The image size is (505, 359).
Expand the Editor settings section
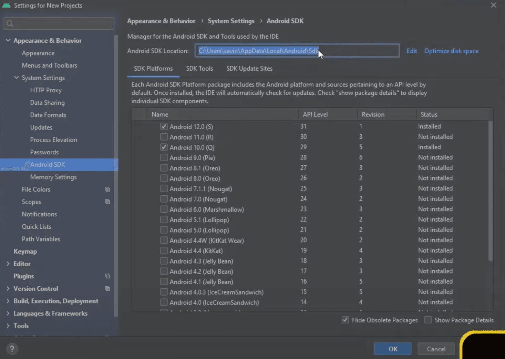pos(8,264)
